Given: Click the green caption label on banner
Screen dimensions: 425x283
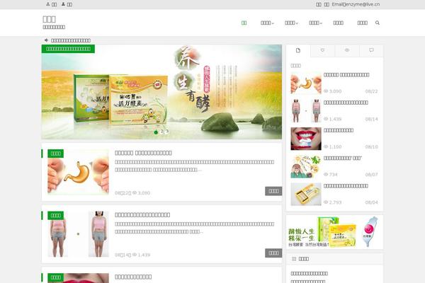Looking at the screenshot, I should coord(68,49).
